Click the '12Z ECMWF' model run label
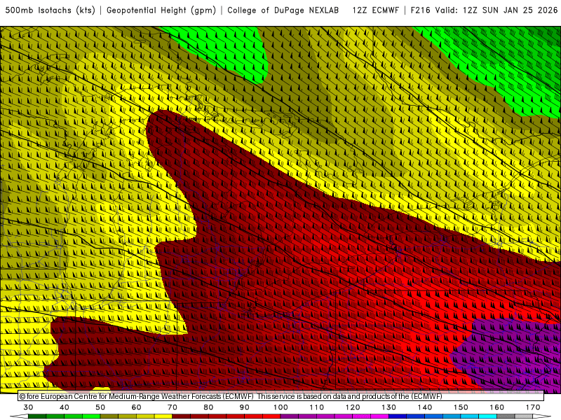Screen dimensions: 561x420 click(376, 10)
